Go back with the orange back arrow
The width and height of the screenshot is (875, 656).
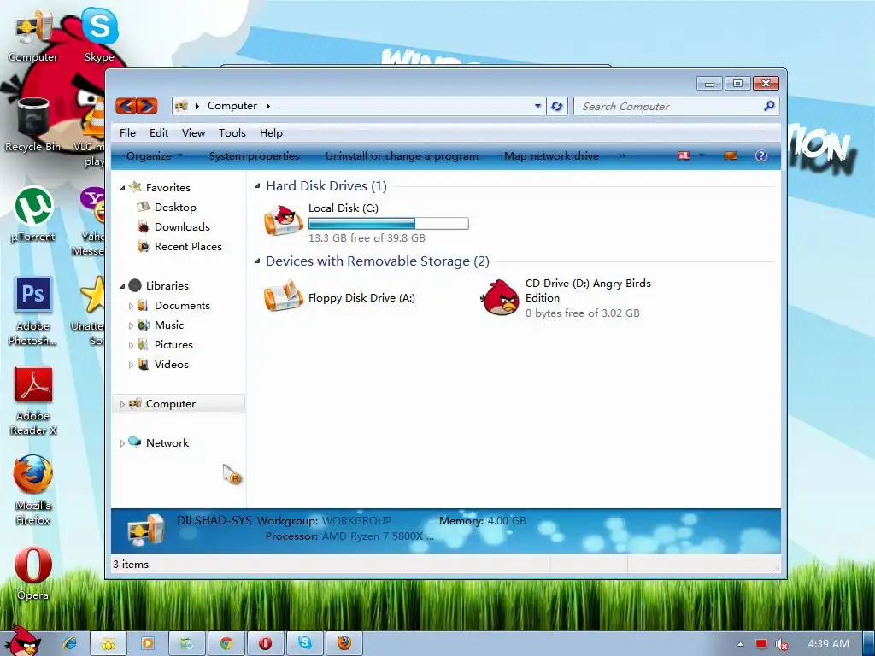[126, 106]
